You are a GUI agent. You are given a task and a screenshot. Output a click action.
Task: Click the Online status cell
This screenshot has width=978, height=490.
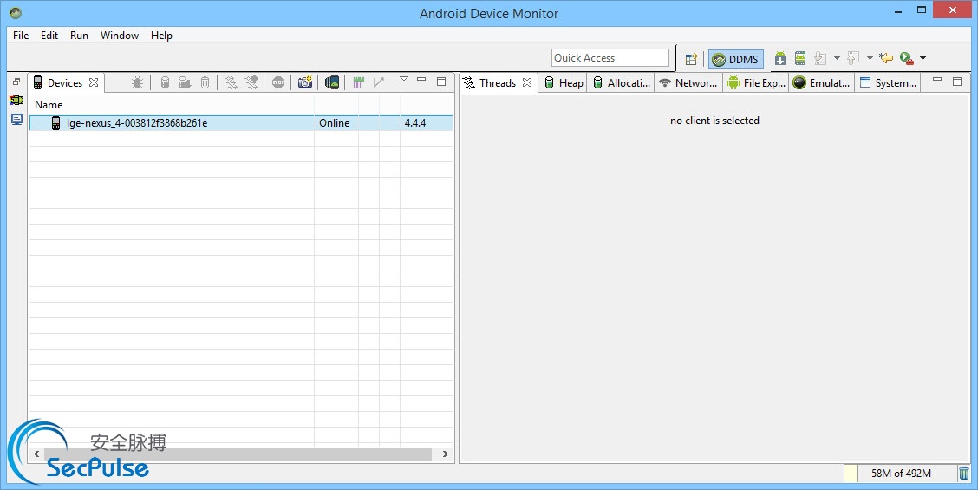pos(335,123)
